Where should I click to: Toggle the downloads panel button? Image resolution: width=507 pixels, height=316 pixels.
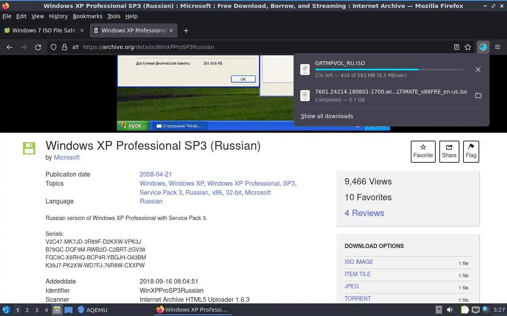(483, 47)
